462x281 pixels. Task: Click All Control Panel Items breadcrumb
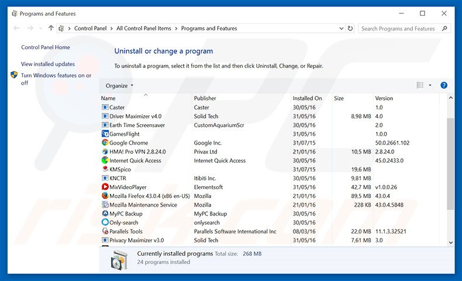click(143, 28)
